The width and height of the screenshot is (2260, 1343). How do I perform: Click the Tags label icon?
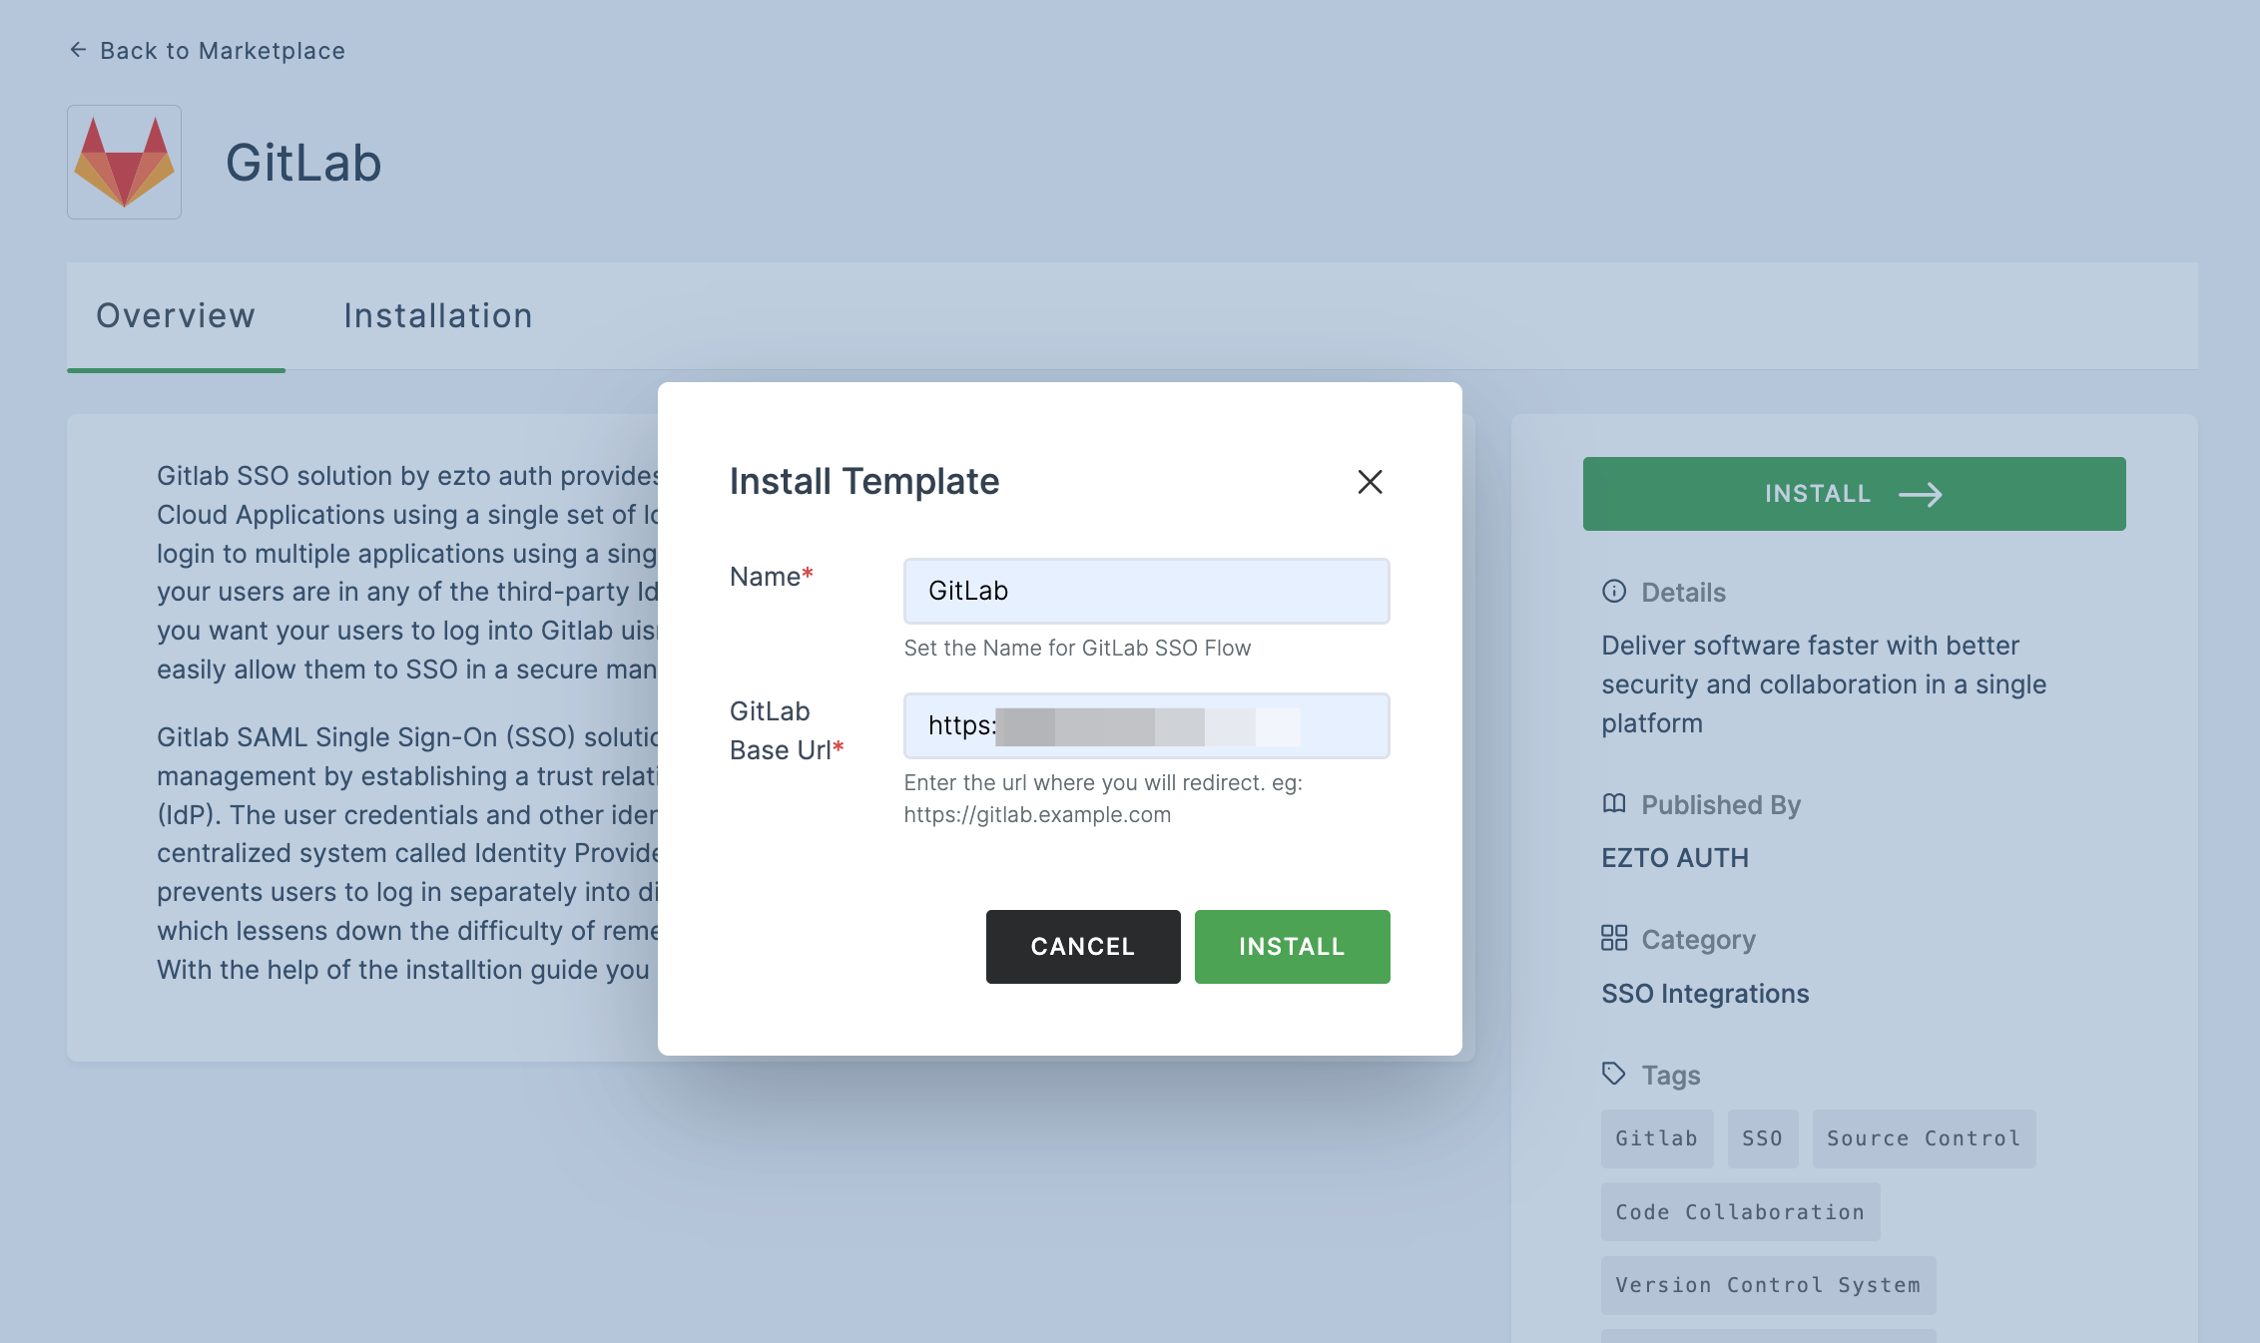(1614, 1073)
